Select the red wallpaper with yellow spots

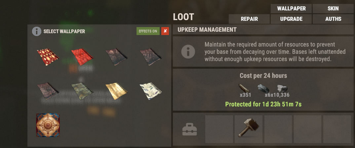[48, 56]
